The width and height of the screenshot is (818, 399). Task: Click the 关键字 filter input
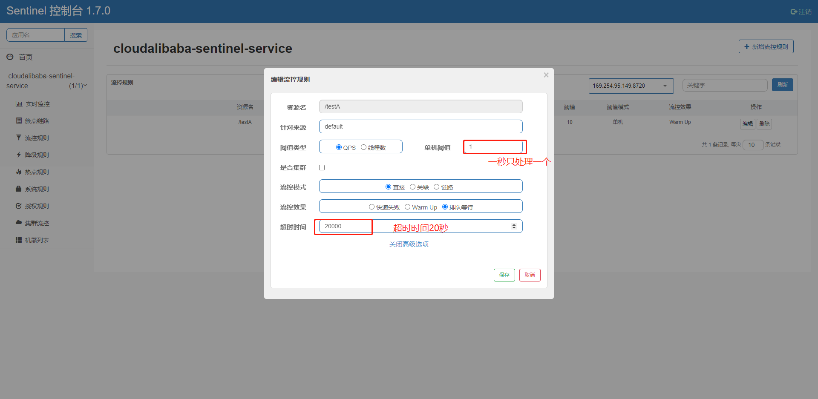725,85
